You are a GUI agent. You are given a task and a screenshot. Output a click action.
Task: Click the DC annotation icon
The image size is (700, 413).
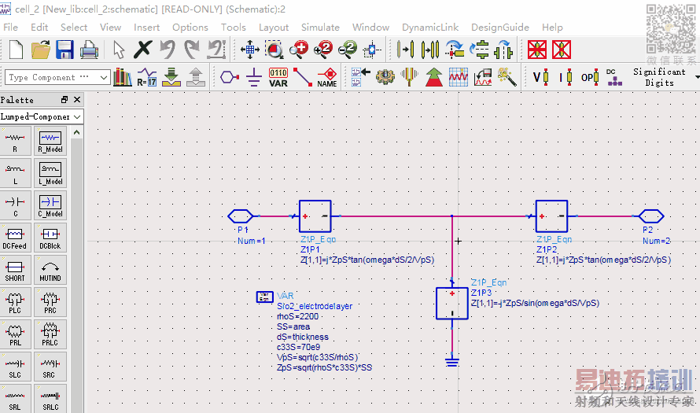(x=613, y=77)
